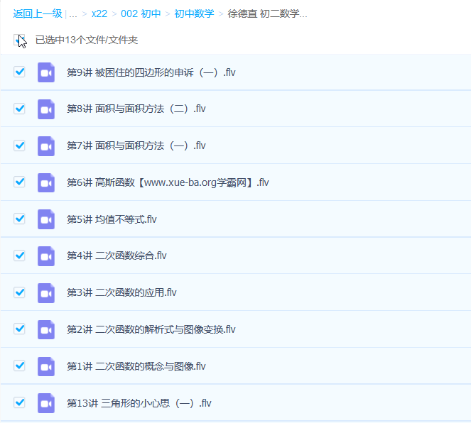Click video icon for 第8讲 面积与面积方法（二）
The width and height of the screenshot is (471, 423).
(46, 109)
